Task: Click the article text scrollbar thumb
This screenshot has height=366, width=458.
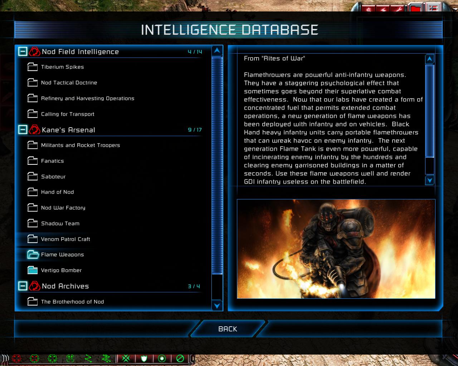Action: (429, 110)
